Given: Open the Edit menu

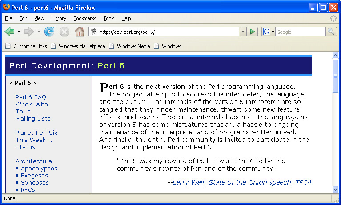Looking at the screenshot, I should point(23,18).
